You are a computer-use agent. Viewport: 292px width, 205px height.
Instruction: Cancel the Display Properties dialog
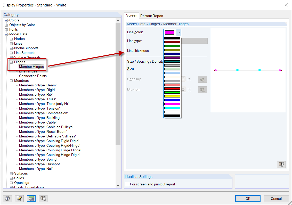tap(276, 199)
